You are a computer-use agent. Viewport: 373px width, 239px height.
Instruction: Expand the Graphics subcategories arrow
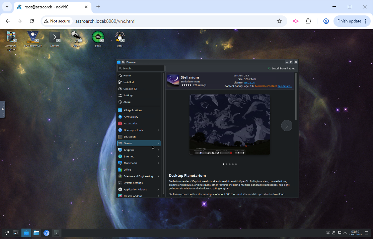158,150
